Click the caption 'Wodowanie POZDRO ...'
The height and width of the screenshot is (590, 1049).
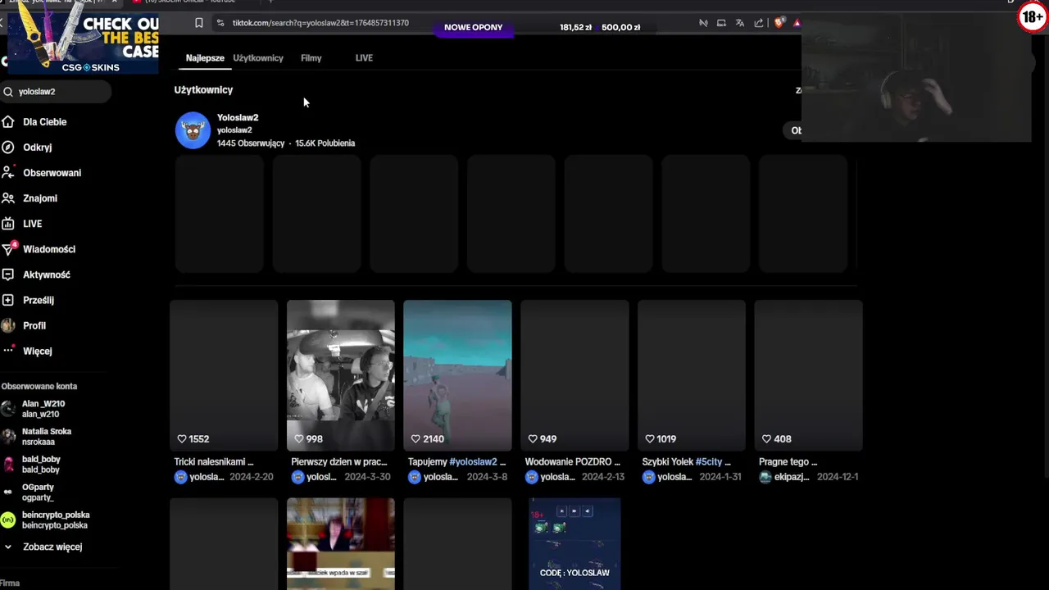(573, 462)
